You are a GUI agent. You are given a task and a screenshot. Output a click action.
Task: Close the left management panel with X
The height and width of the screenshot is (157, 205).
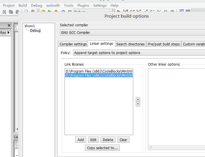click(9, 26)
